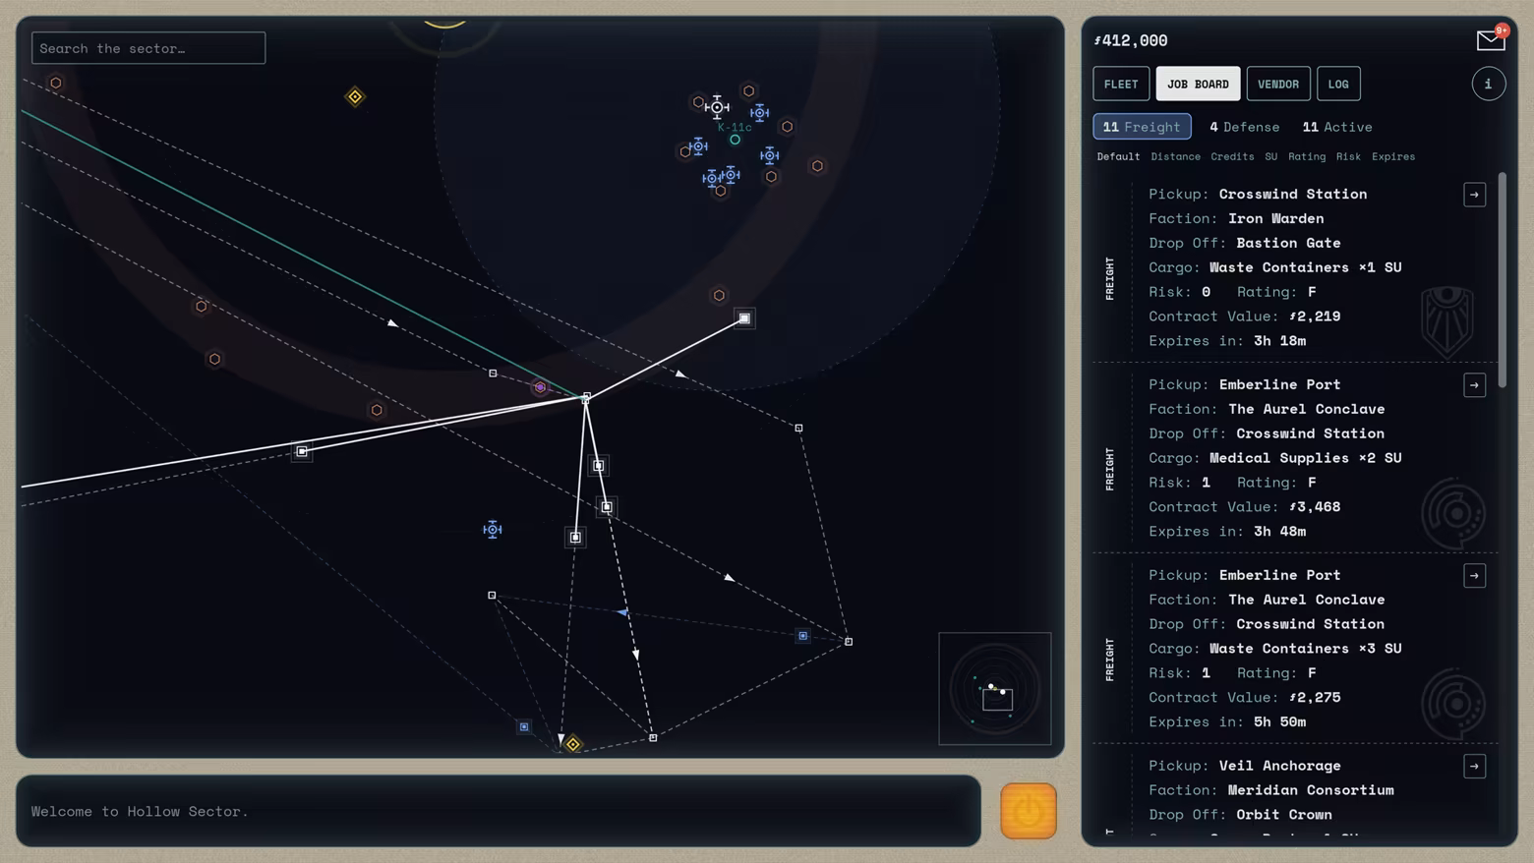The height and width of the screenshot is (863, 1534).
Task: Open the Veil Anchorage job arrow
Action: 1474,767
